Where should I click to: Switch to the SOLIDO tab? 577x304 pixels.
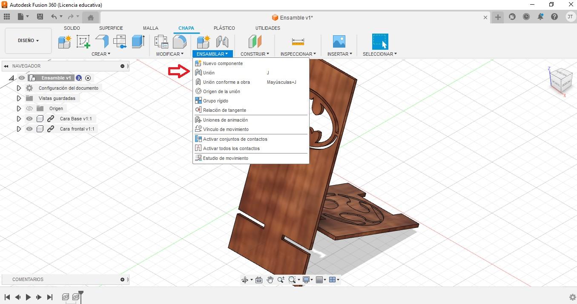(x=72, y=28)
